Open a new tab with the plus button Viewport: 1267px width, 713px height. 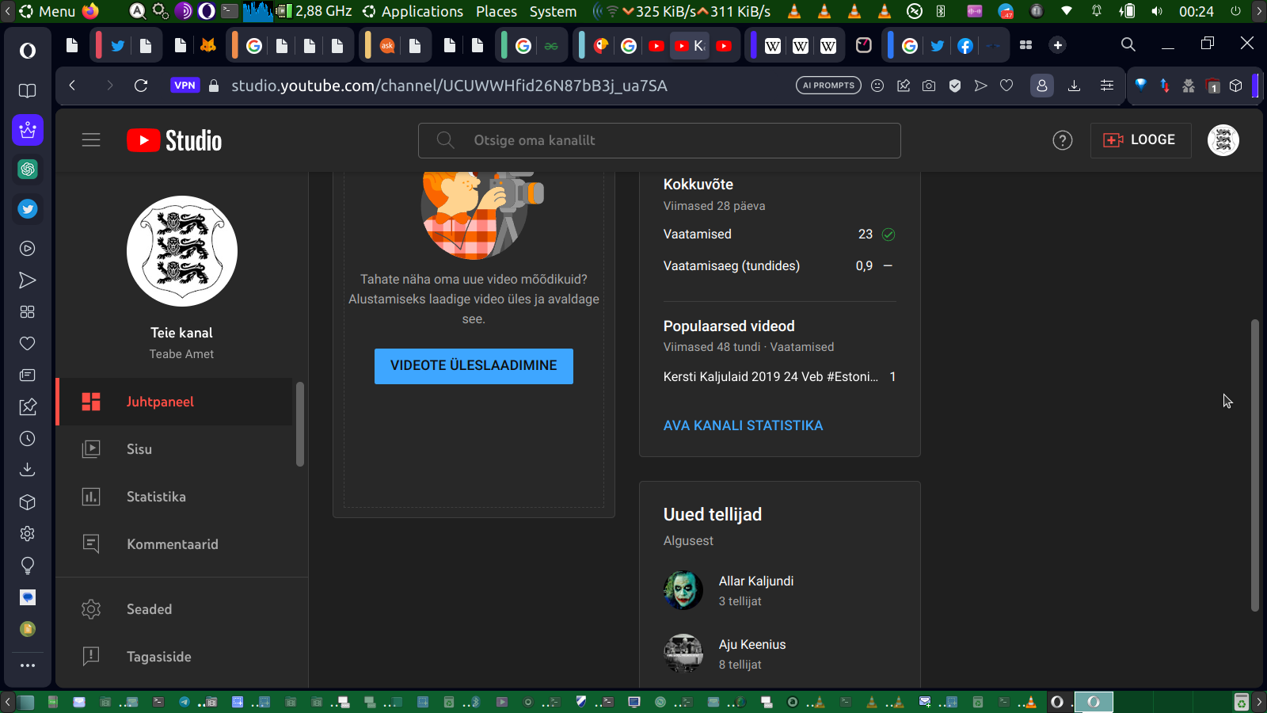click(x=1058, y=45)
